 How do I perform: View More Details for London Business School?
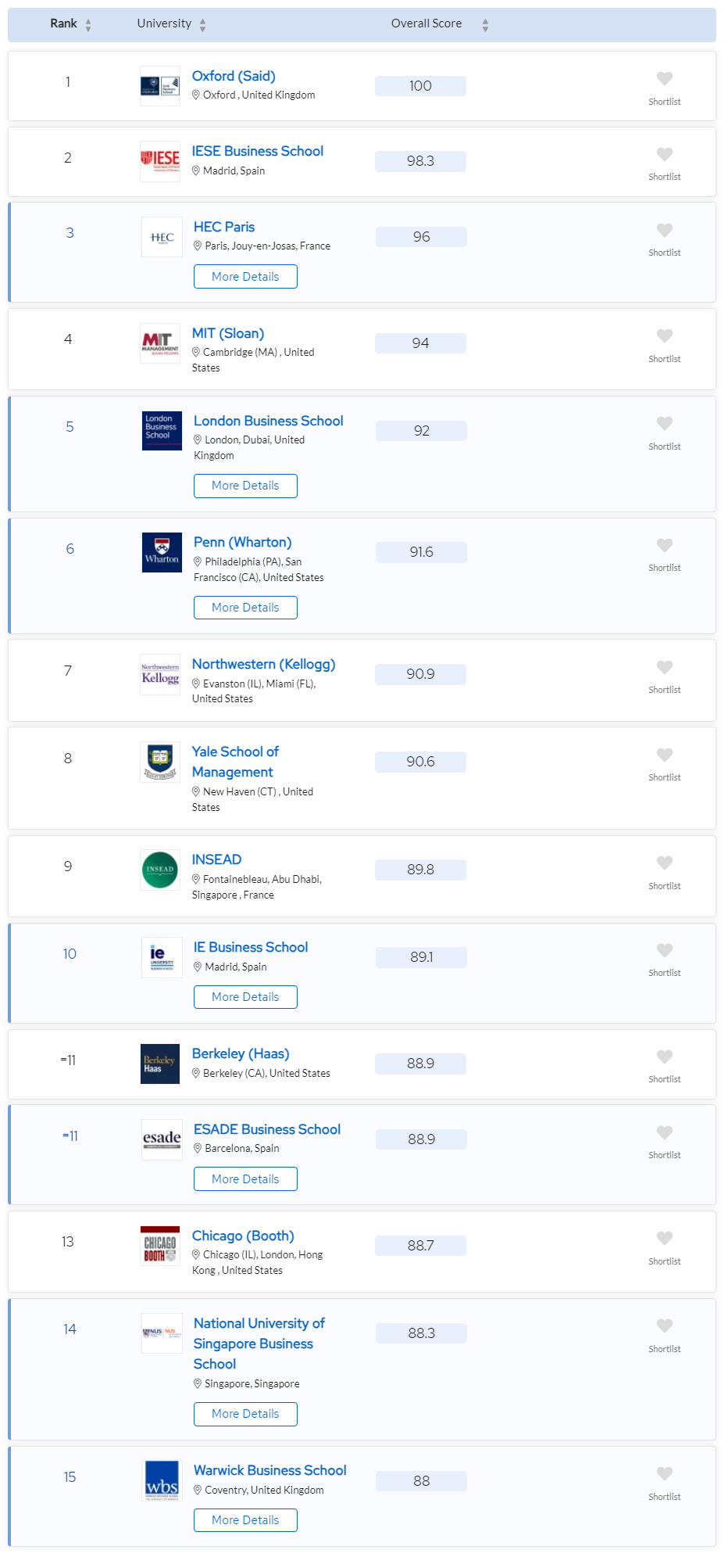(245, 486)
